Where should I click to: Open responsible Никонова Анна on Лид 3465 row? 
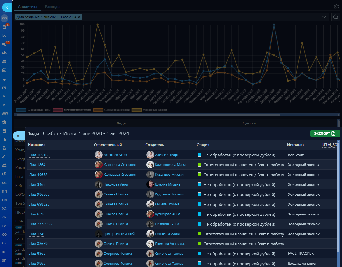(116, 184)
